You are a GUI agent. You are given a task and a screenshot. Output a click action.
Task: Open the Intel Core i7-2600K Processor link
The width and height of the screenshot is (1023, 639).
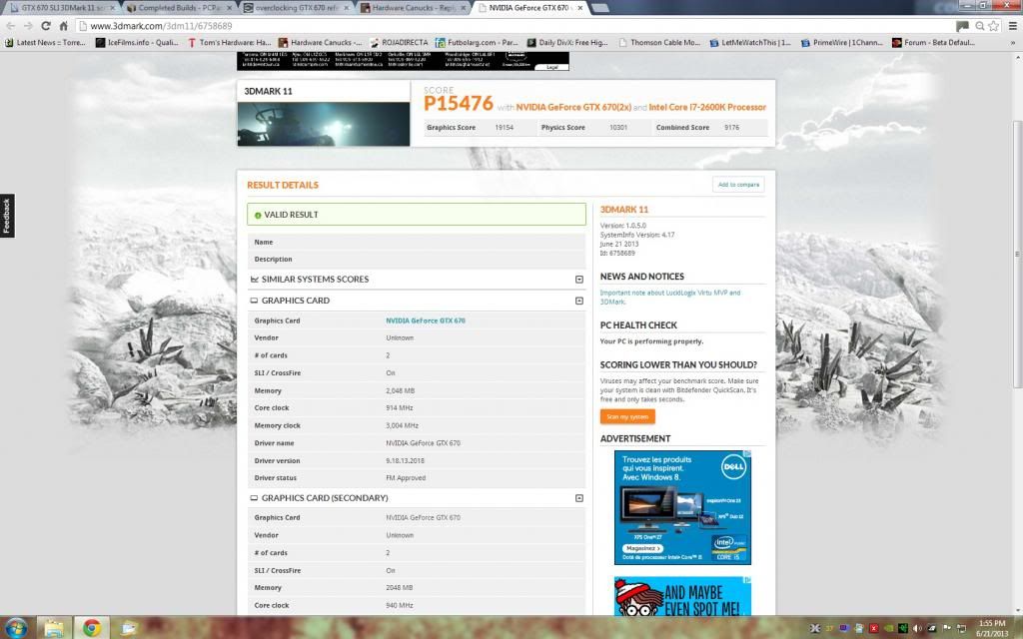click(x=707, y=108)
